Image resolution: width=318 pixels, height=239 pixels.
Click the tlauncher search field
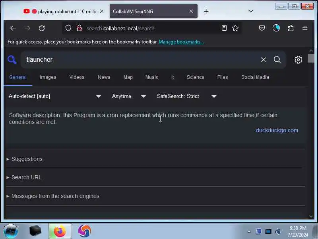(140, 60)
